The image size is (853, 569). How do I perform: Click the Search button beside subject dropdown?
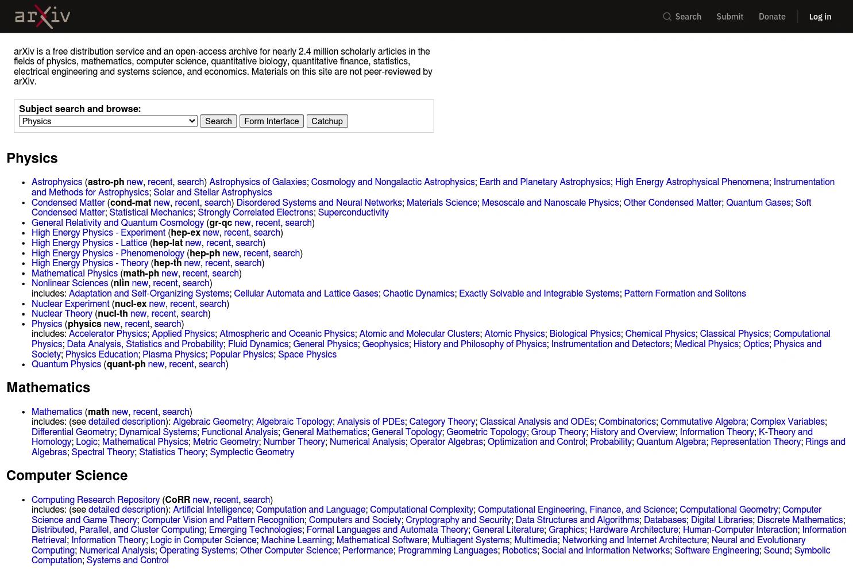coord(218,121)
